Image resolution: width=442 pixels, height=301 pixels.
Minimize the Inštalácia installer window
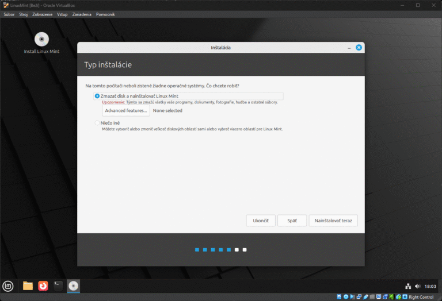(x=349, y=48)
